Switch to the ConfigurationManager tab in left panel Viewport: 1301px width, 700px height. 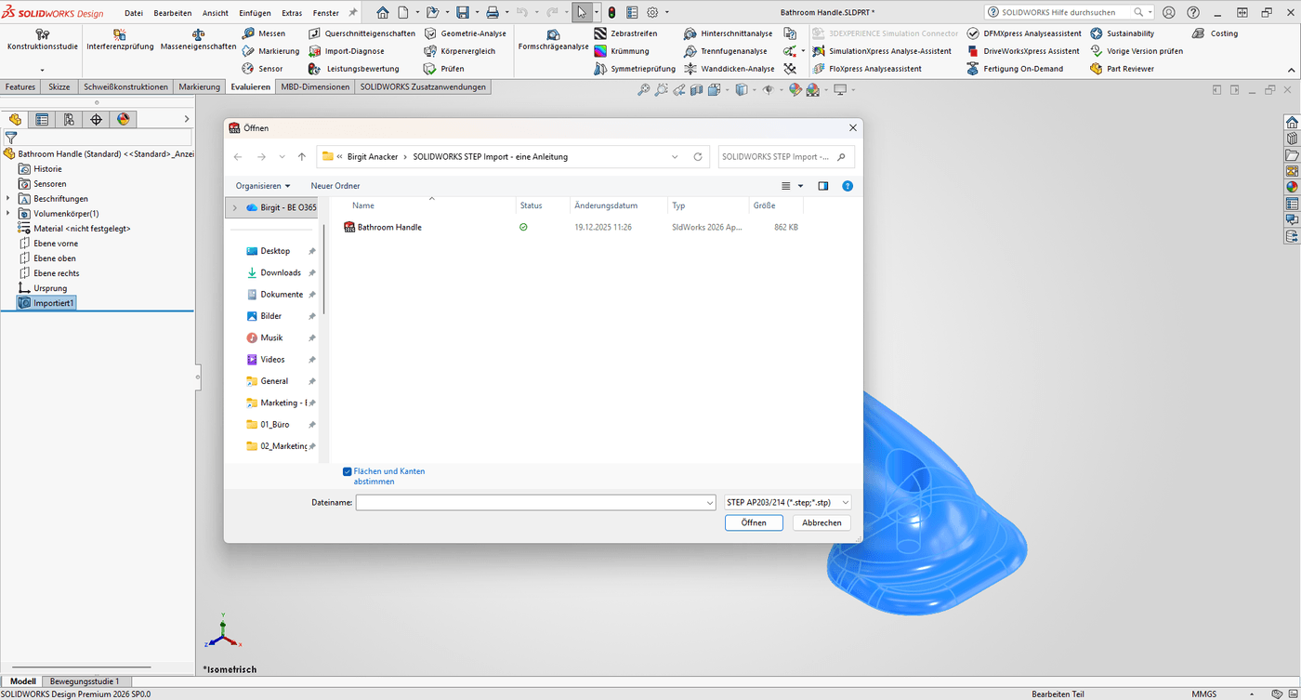pyautogui.click(x=70, y=119)
